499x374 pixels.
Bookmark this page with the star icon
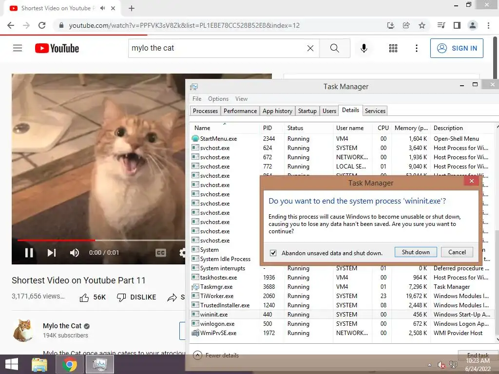click(x=422, y=25)
